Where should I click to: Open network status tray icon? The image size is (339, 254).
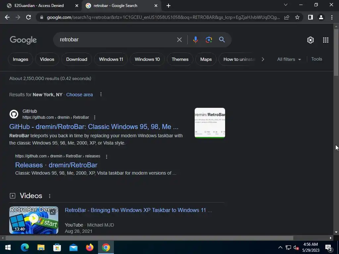coord(288,247)
